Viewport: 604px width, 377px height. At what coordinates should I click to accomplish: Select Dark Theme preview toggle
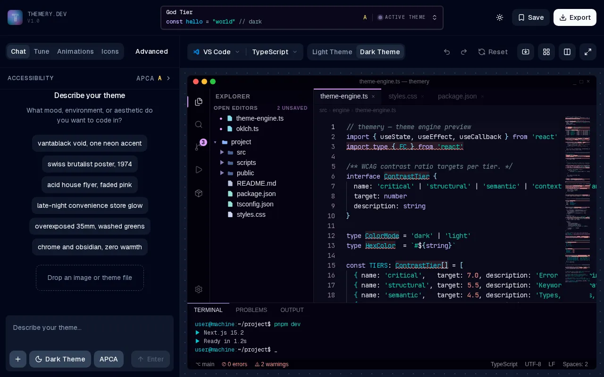(380, 52)
